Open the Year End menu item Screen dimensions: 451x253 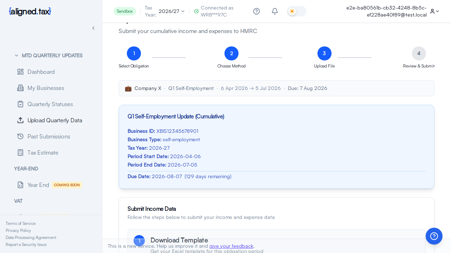(x=38, y=185)
